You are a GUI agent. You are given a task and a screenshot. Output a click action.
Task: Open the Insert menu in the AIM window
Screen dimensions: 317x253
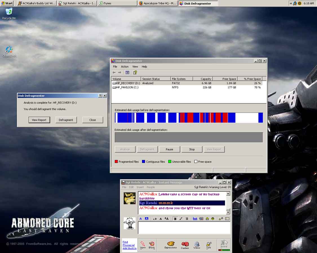pos(140,187)
